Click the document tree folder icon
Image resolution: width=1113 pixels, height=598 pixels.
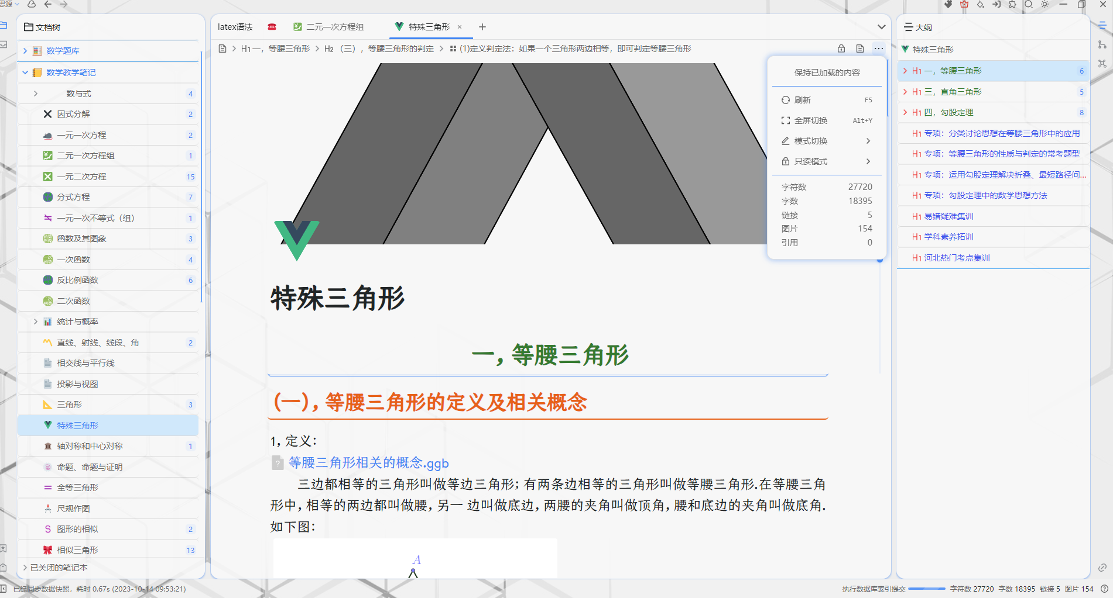[x=28, y=27]
